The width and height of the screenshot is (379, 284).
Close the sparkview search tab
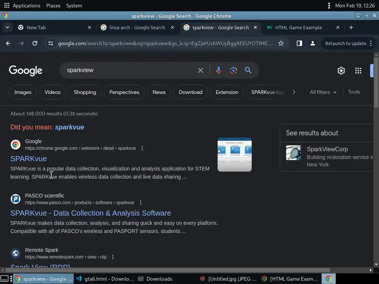(x=255, y=27)
